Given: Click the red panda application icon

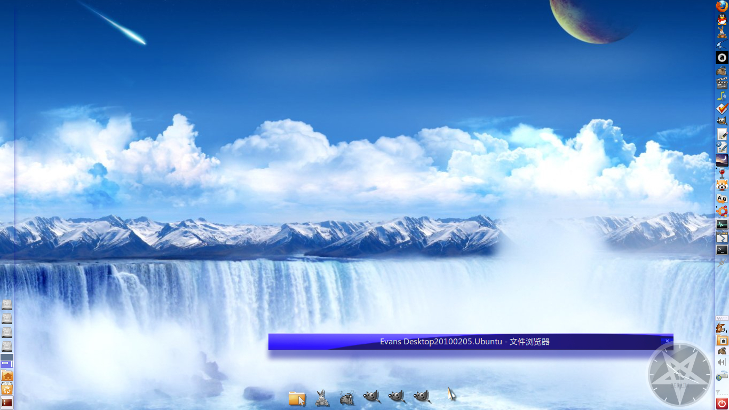Looking at the screenshot, I should [x=722, y=185].
